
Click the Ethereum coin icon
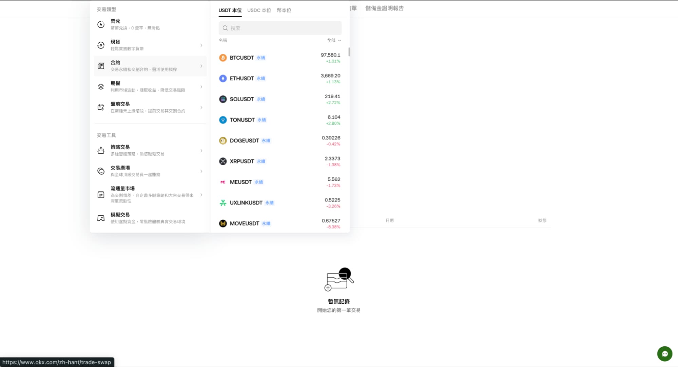[x=223, y=79]
